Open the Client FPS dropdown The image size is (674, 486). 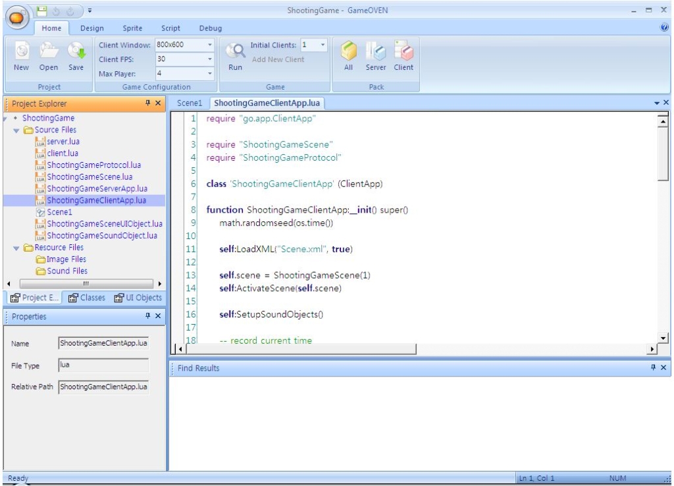(210, 59)
